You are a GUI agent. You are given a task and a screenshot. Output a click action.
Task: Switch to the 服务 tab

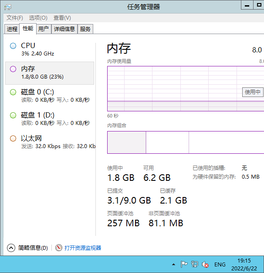pos(85,29)
